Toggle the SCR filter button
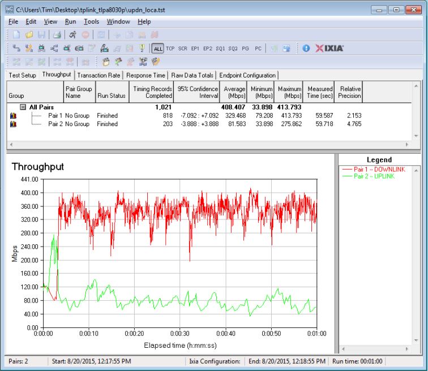 183,49
